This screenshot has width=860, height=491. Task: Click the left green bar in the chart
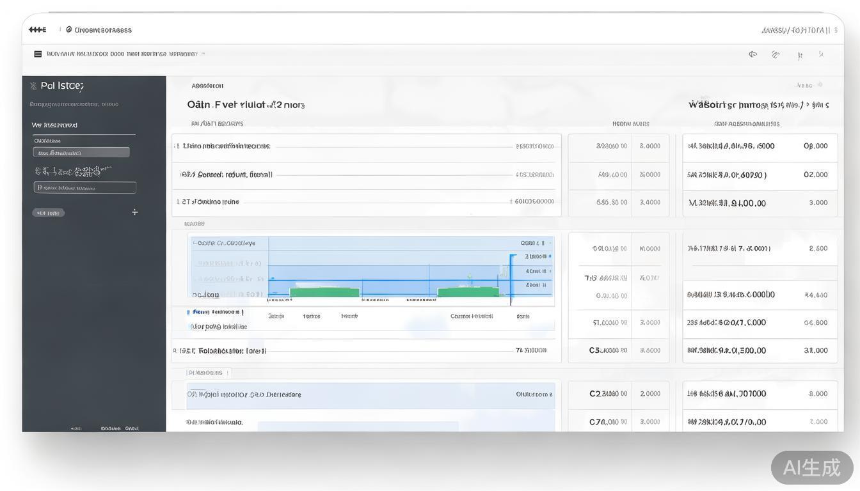tap(324, 292)
